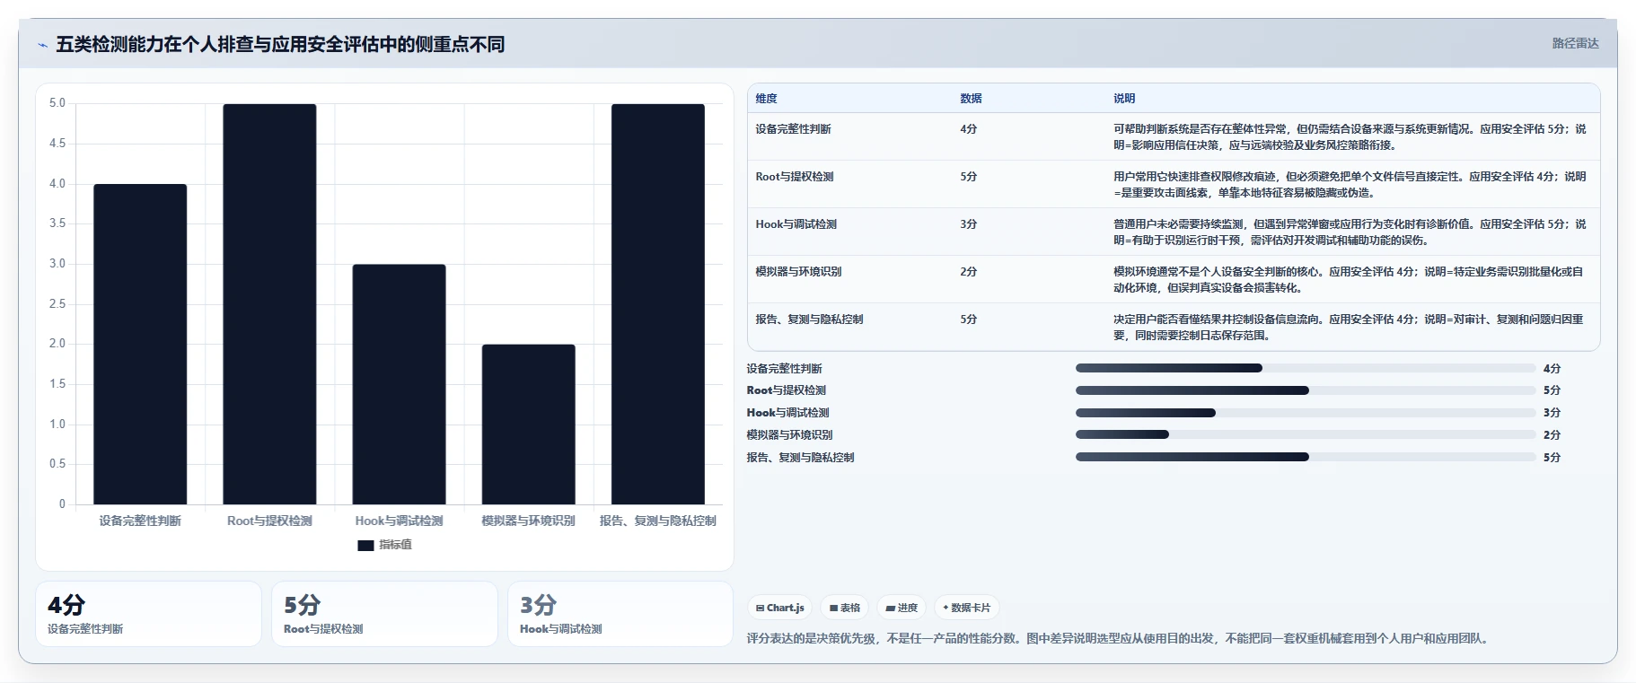The image size is (1636, 683).
Task: Click the 5分 data cell for 报告、复测与隐私控制
Action: click(x=968, y=320)
